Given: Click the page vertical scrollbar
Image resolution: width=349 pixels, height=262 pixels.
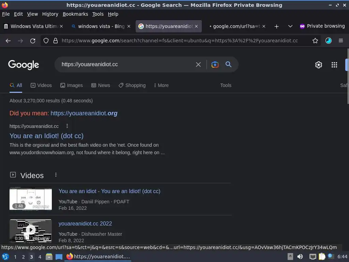Looking at the screenshot, I should point(347,76).
